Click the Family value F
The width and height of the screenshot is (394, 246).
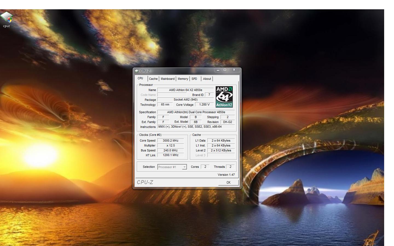[x=163, y=117]
